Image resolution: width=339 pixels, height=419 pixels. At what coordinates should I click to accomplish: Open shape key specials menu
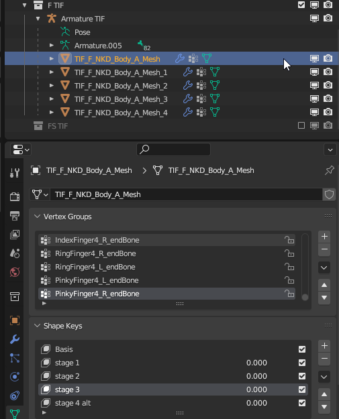[324, 377]
